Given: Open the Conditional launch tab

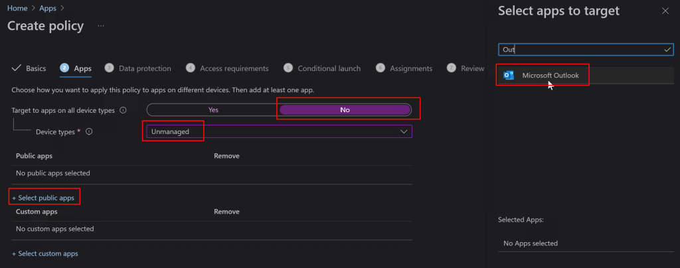Looking at the screenshot, I should (x=329, y=68).
